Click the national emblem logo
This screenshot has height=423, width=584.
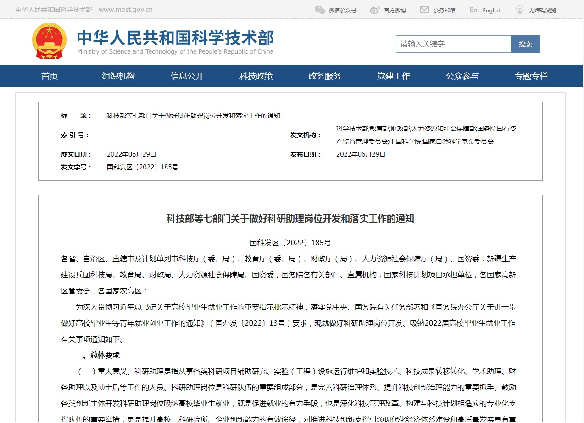[x=49, y=41]
